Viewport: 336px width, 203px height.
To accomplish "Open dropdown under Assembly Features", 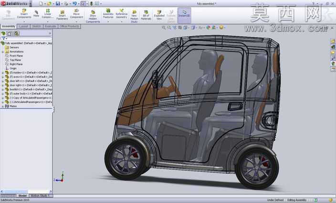I will (x=108, y=21).
